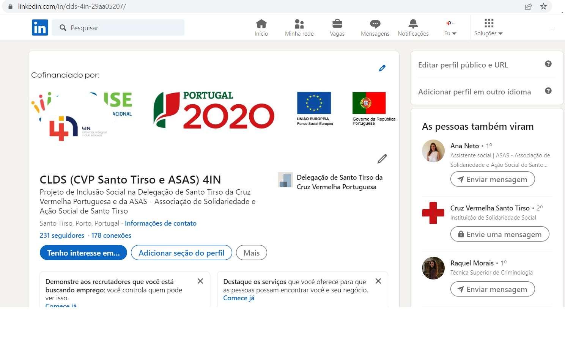
Task: Click the Cofinanciado por: banner text
Action: [x=65, y=75]
